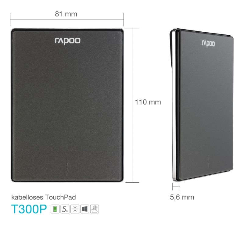Click the rapoo logo on angled touchpad
Image resolution: width=244 pixels, height=225 pixels.
(208, 44)
